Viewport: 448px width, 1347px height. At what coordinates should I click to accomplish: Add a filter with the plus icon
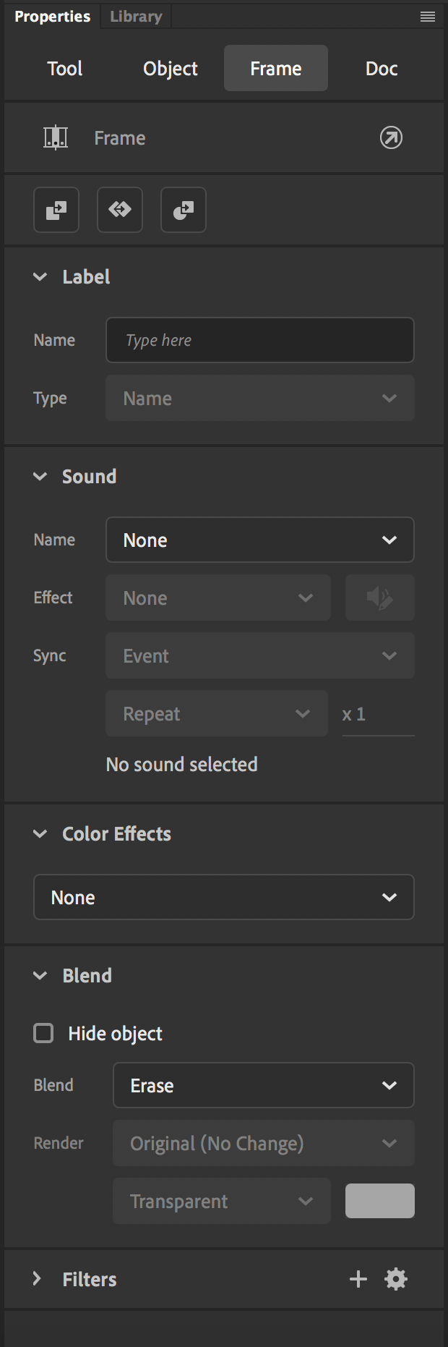coord(358,1279)
